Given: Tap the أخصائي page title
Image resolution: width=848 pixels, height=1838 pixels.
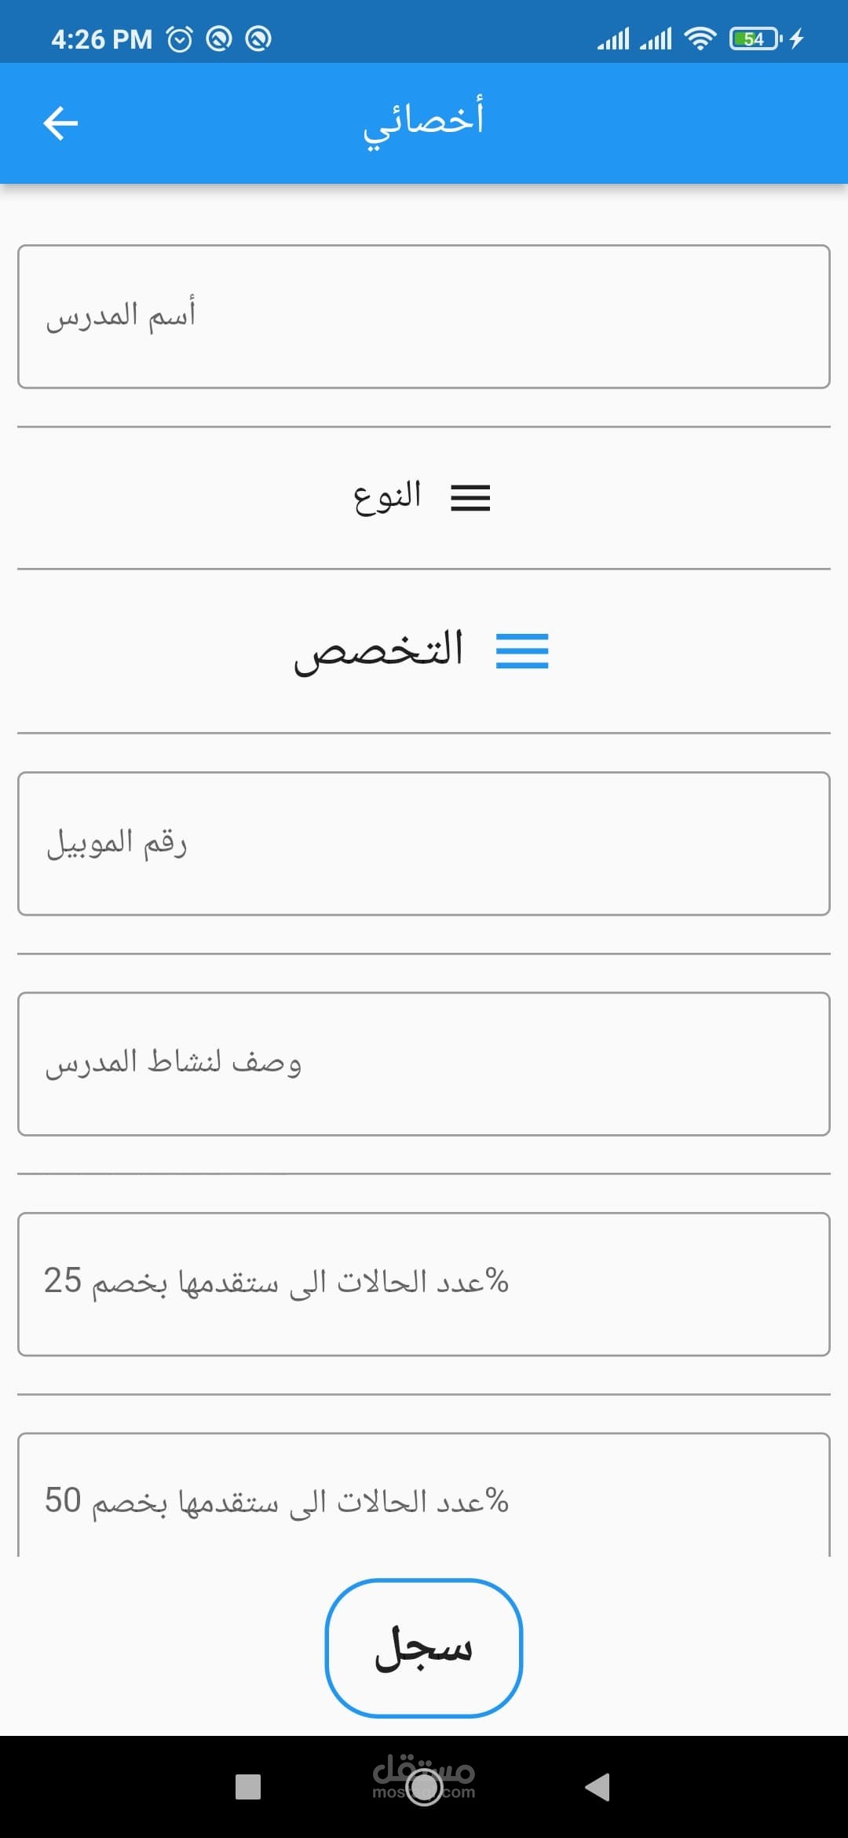Looking at the screenshot, I should click(423, 122).
